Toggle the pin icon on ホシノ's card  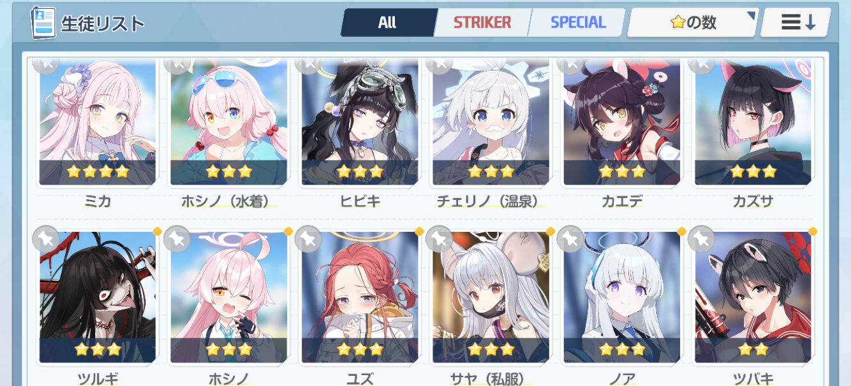[177, 239]
